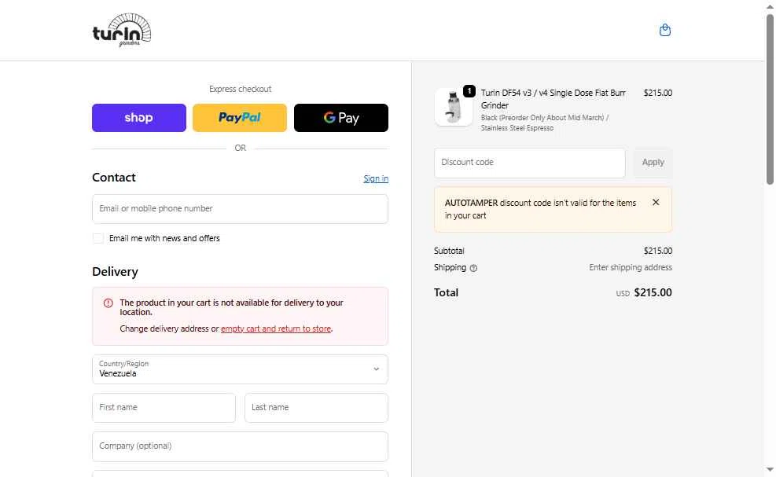Image resolution: width=776 pixels, height=477 pixels.
Task: Click the product variant description text
Action: [x=545, y=123]
